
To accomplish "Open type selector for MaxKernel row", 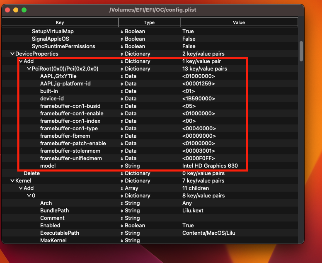I will (122, 241).
